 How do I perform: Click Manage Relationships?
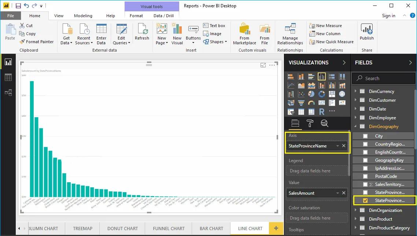tap(290, 34)
